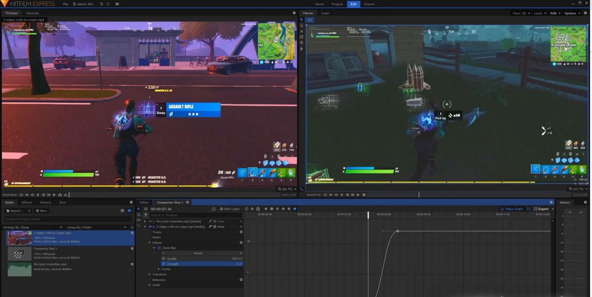The height and width of the screenshot is (297, 592).
Task: Switch to the Home tab
Action: [x=320, y=4]
